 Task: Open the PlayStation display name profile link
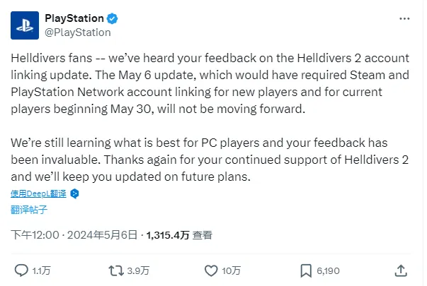[74, 18]
